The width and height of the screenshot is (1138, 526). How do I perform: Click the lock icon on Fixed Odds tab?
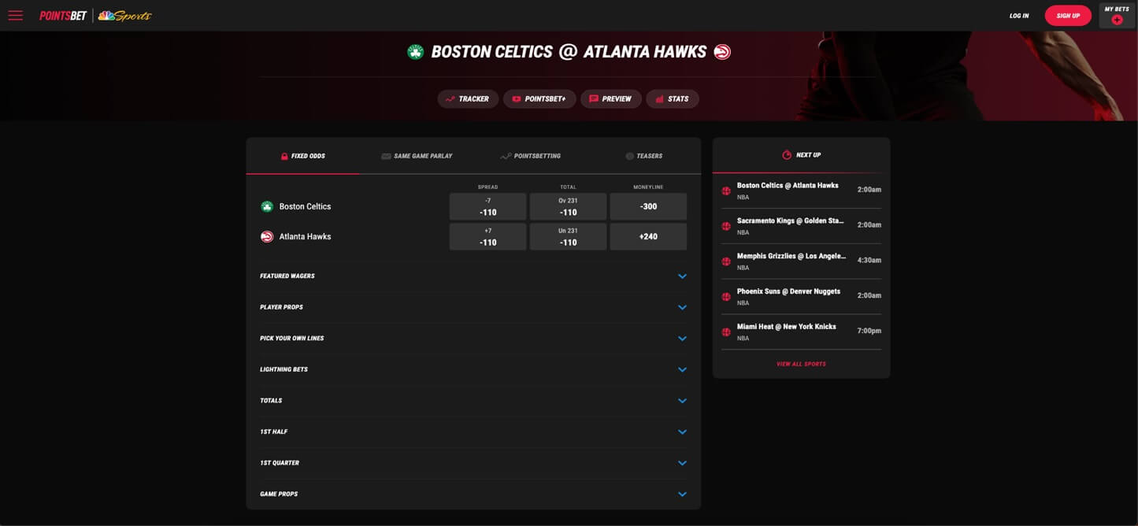point(284,156)
